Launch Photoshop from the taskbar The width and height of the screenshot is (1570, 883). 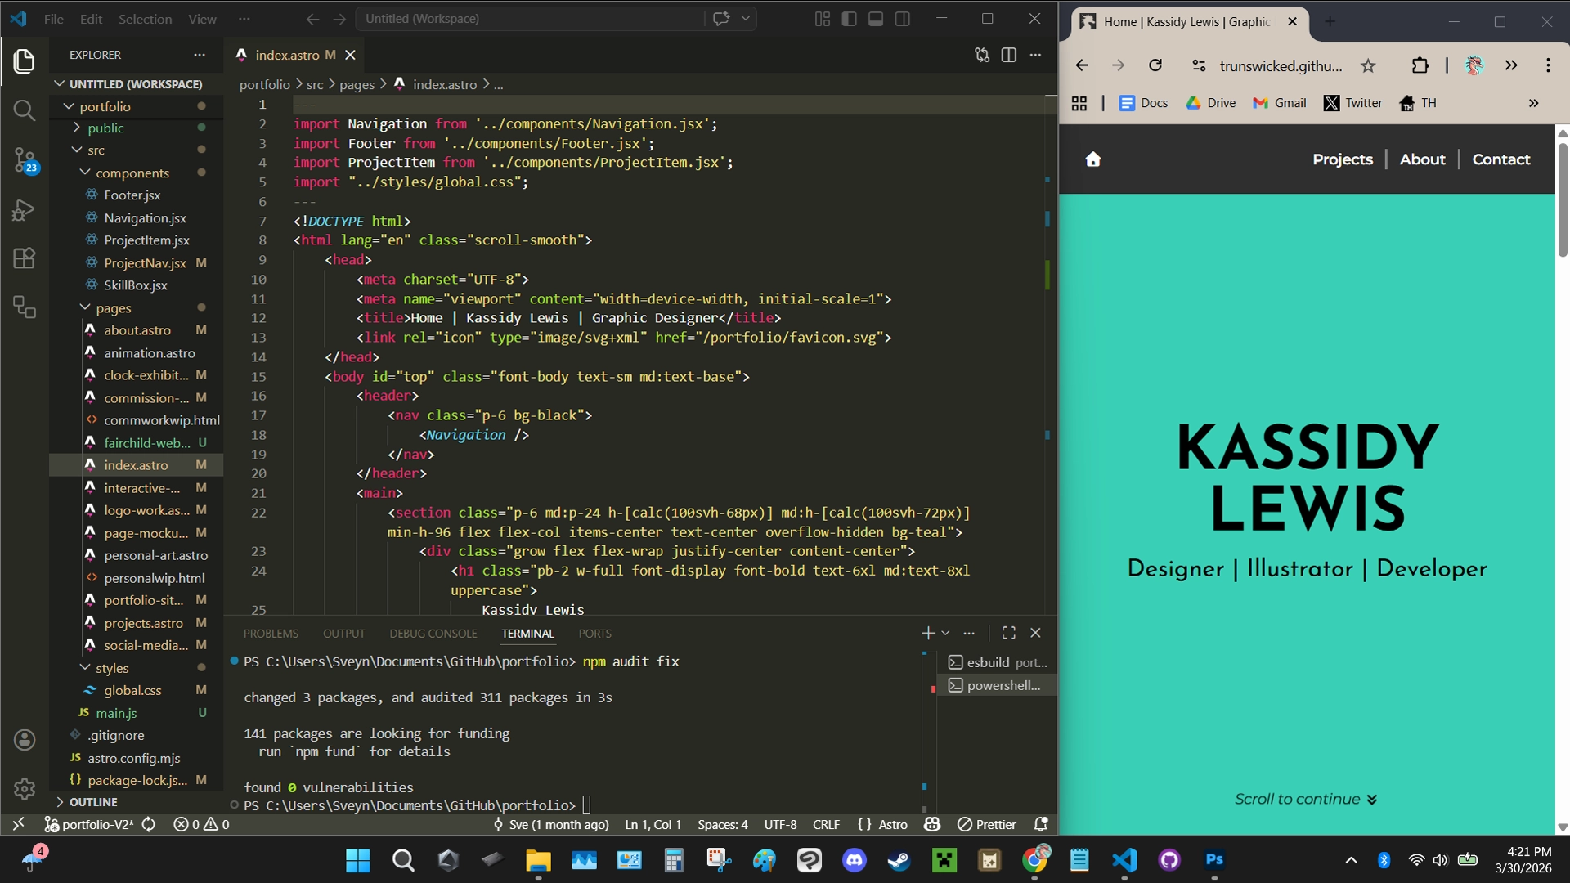pos(1213,859)
